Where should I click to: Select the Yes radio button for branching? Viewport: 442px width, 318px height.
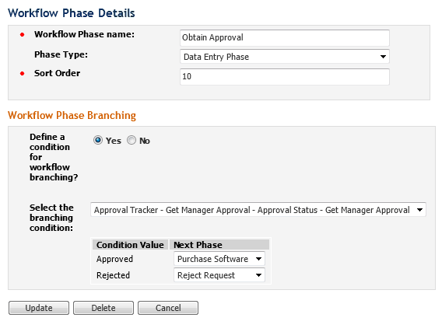pyautogui.click(x=98, y=140)
